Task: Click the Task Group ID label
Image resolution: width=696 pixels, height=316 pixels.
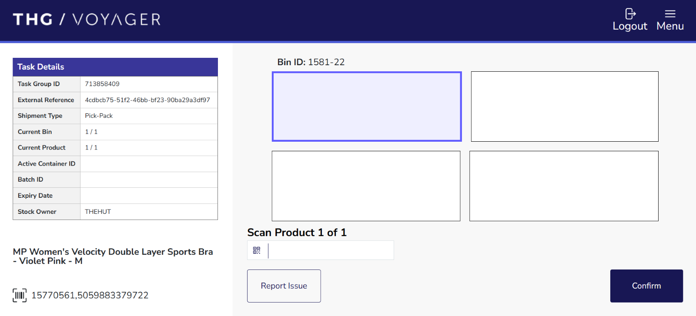Action: click(39, 84)
